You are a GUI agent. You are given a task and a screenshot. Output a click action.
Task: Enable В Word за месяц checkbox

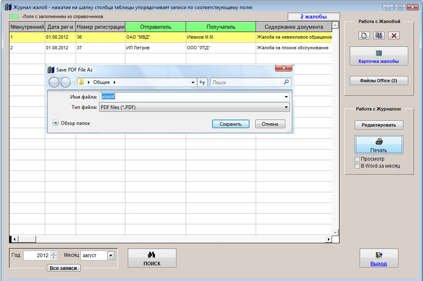[x=357, y=166]
